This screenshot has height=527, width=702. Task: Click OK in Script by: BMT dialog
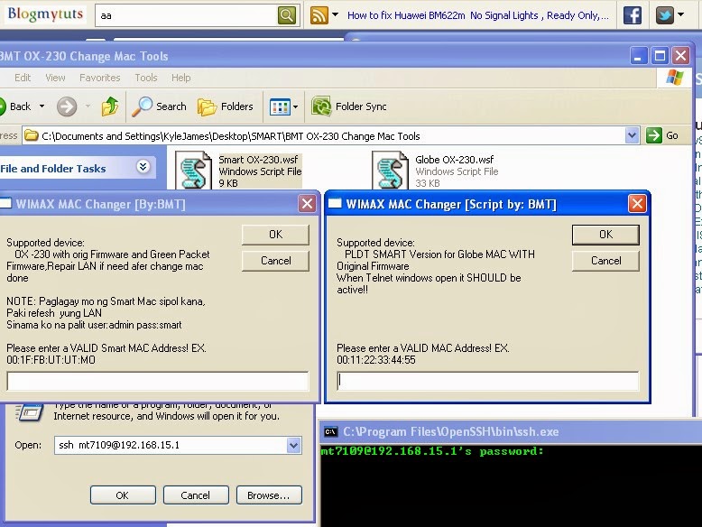tap(605, 235)
